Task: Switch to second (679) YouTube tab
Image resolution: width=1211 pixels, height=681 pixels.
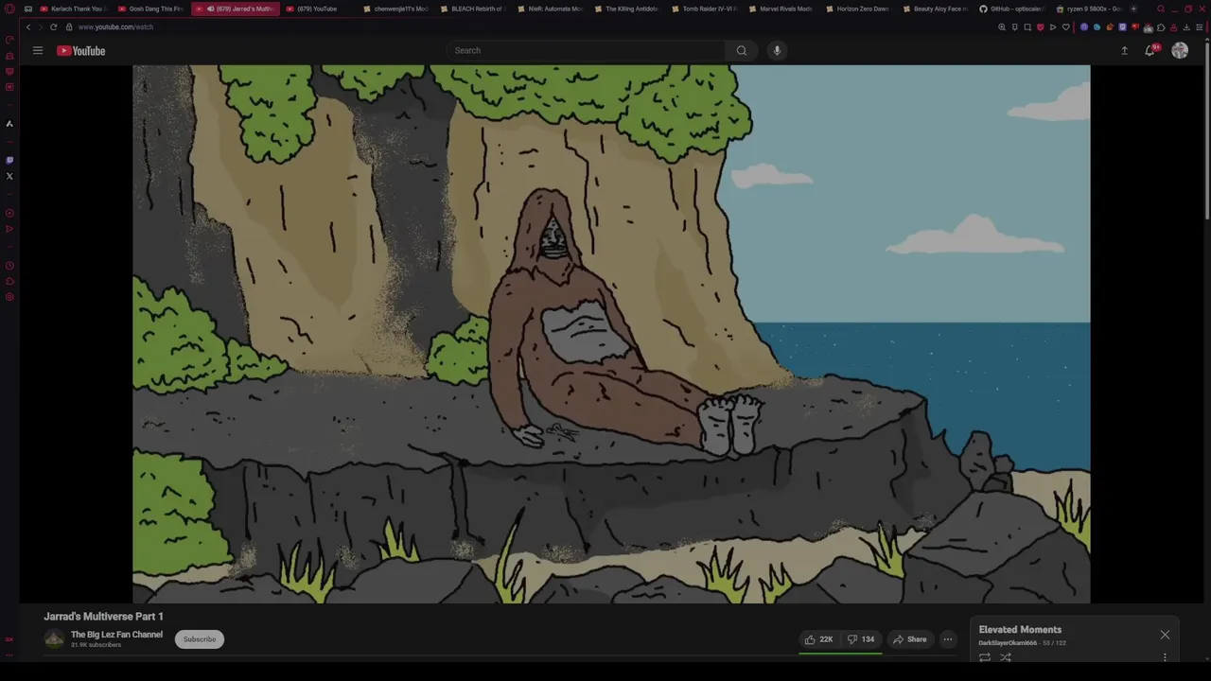Action: pos(318,9)
